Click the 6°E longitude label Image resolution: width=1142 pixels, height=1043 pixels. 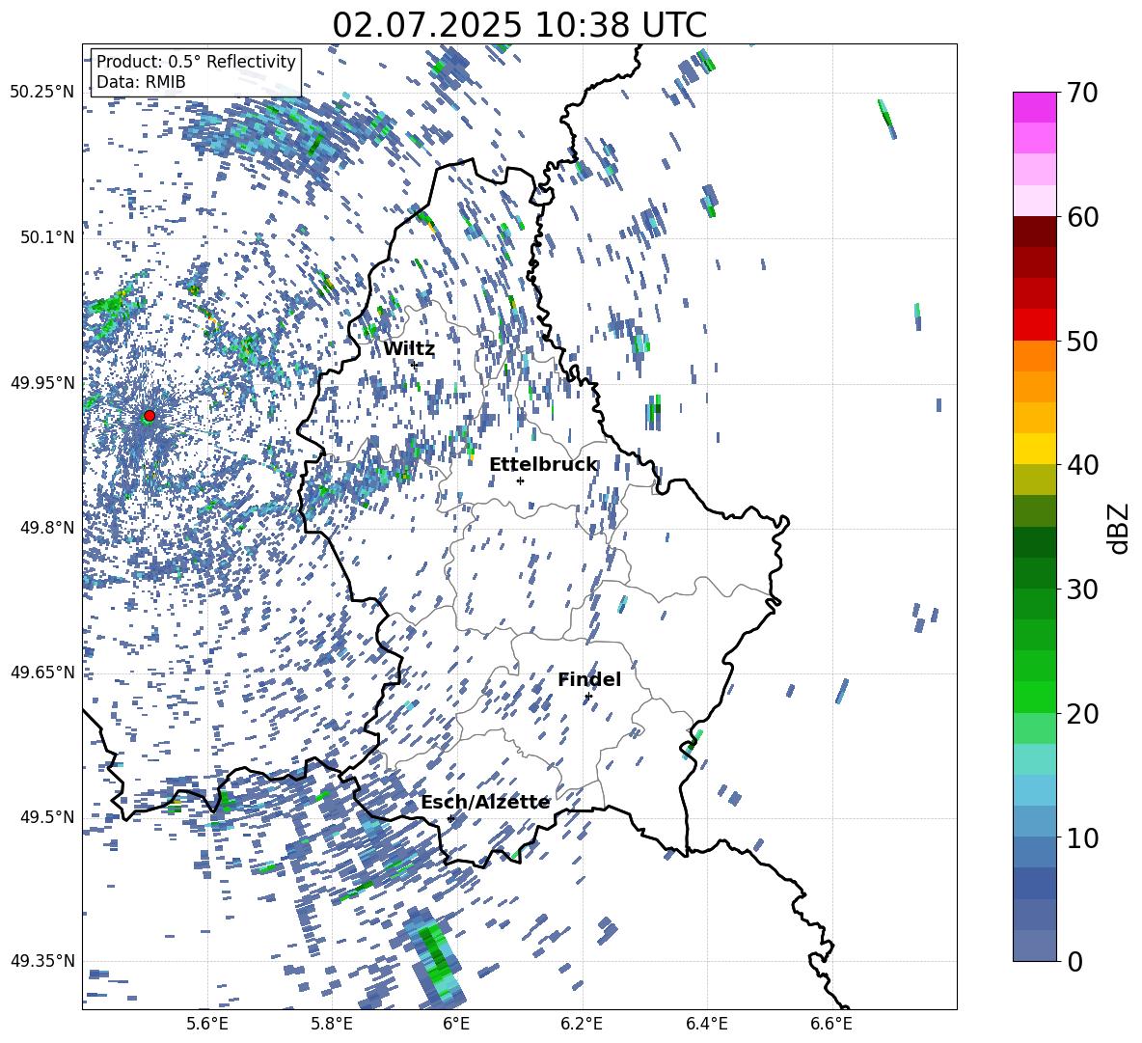tap(456, 1024)
